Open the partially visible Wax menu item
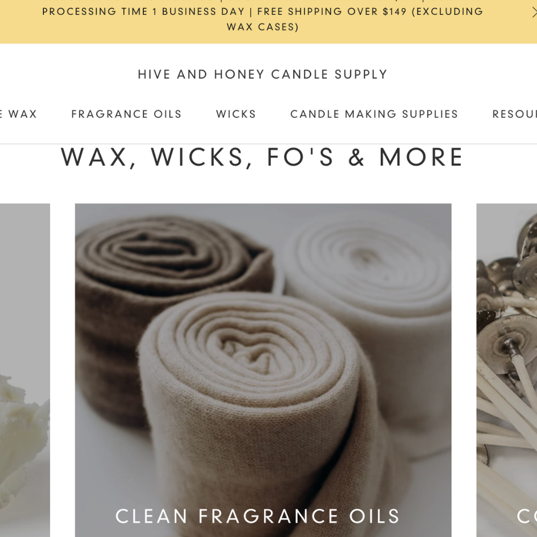The height and width of the screenshot is (537, 537). (x=18, y=114)
